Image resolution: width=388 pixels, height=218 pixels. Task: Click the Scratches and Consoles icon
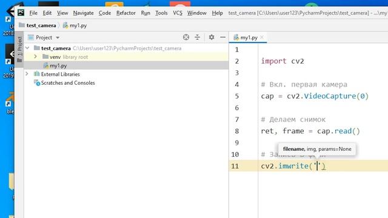point(37,83)
